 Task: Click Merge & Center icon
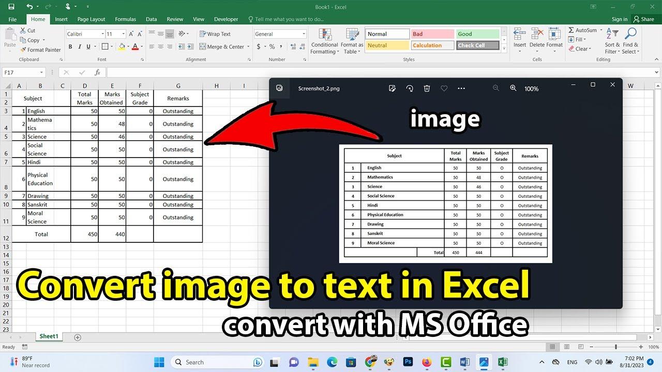click(x=203, y=47)
